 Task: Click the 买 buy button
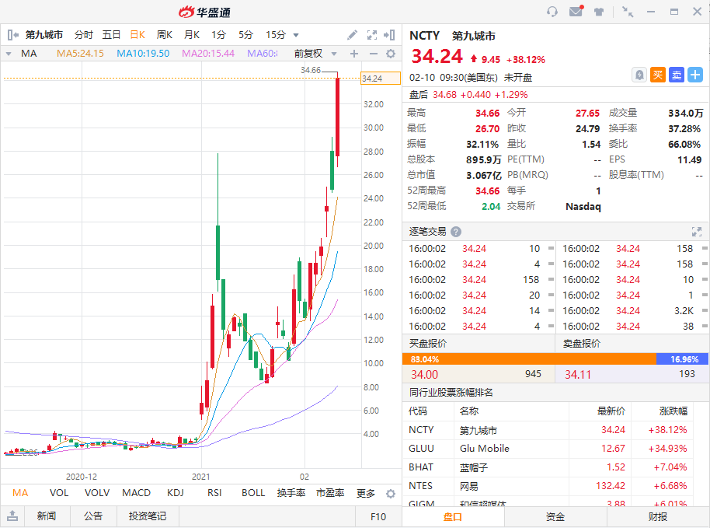pos(657,75)
